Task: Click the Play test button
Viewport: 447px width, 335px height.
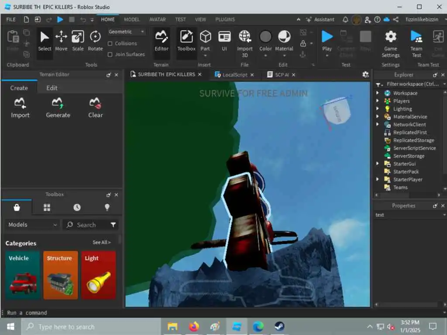Action: point(327,41)
